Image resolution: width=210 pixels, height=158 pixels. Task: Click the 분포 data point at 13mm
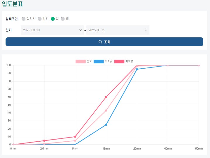[106, 110]
